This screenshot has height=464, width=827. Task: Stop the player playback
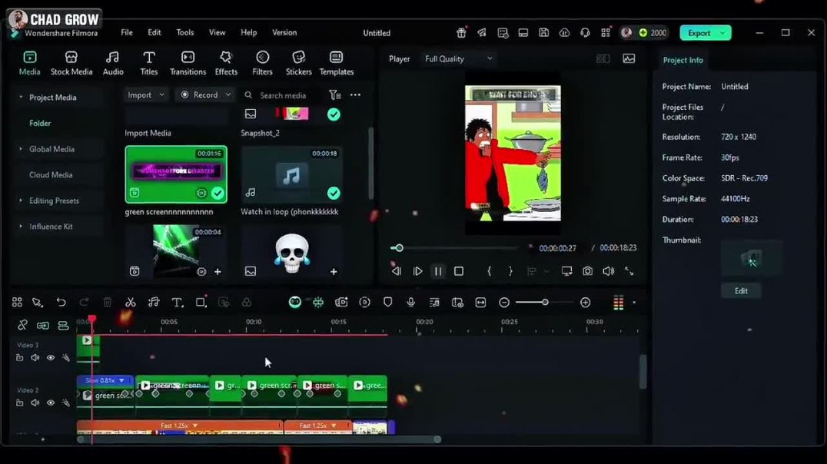[459, 271]
